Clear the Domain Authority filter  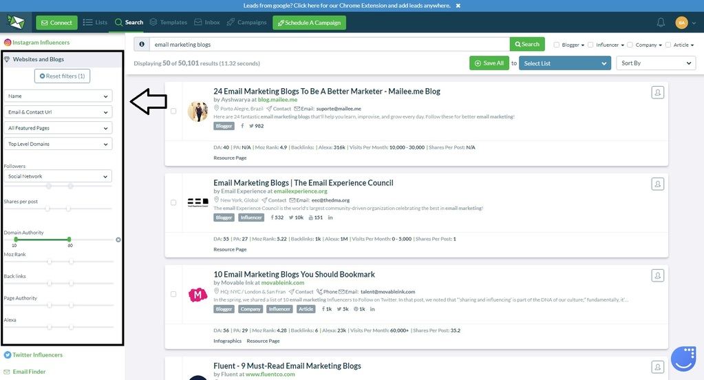click(118, 240)
